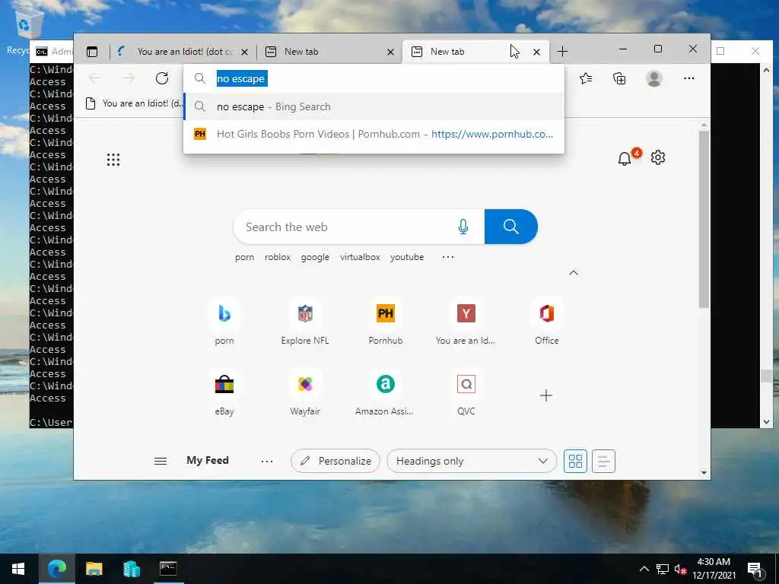Click Microsoft Edge taskbar icon
779x584 pixels.
coord(56,569)
